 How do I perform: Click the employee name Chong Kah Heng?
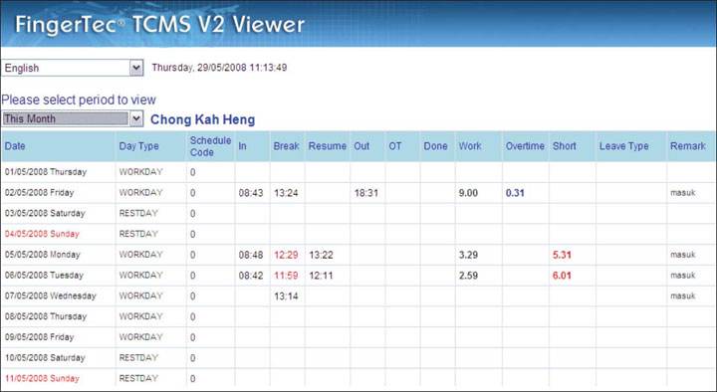tap(202, 119)
